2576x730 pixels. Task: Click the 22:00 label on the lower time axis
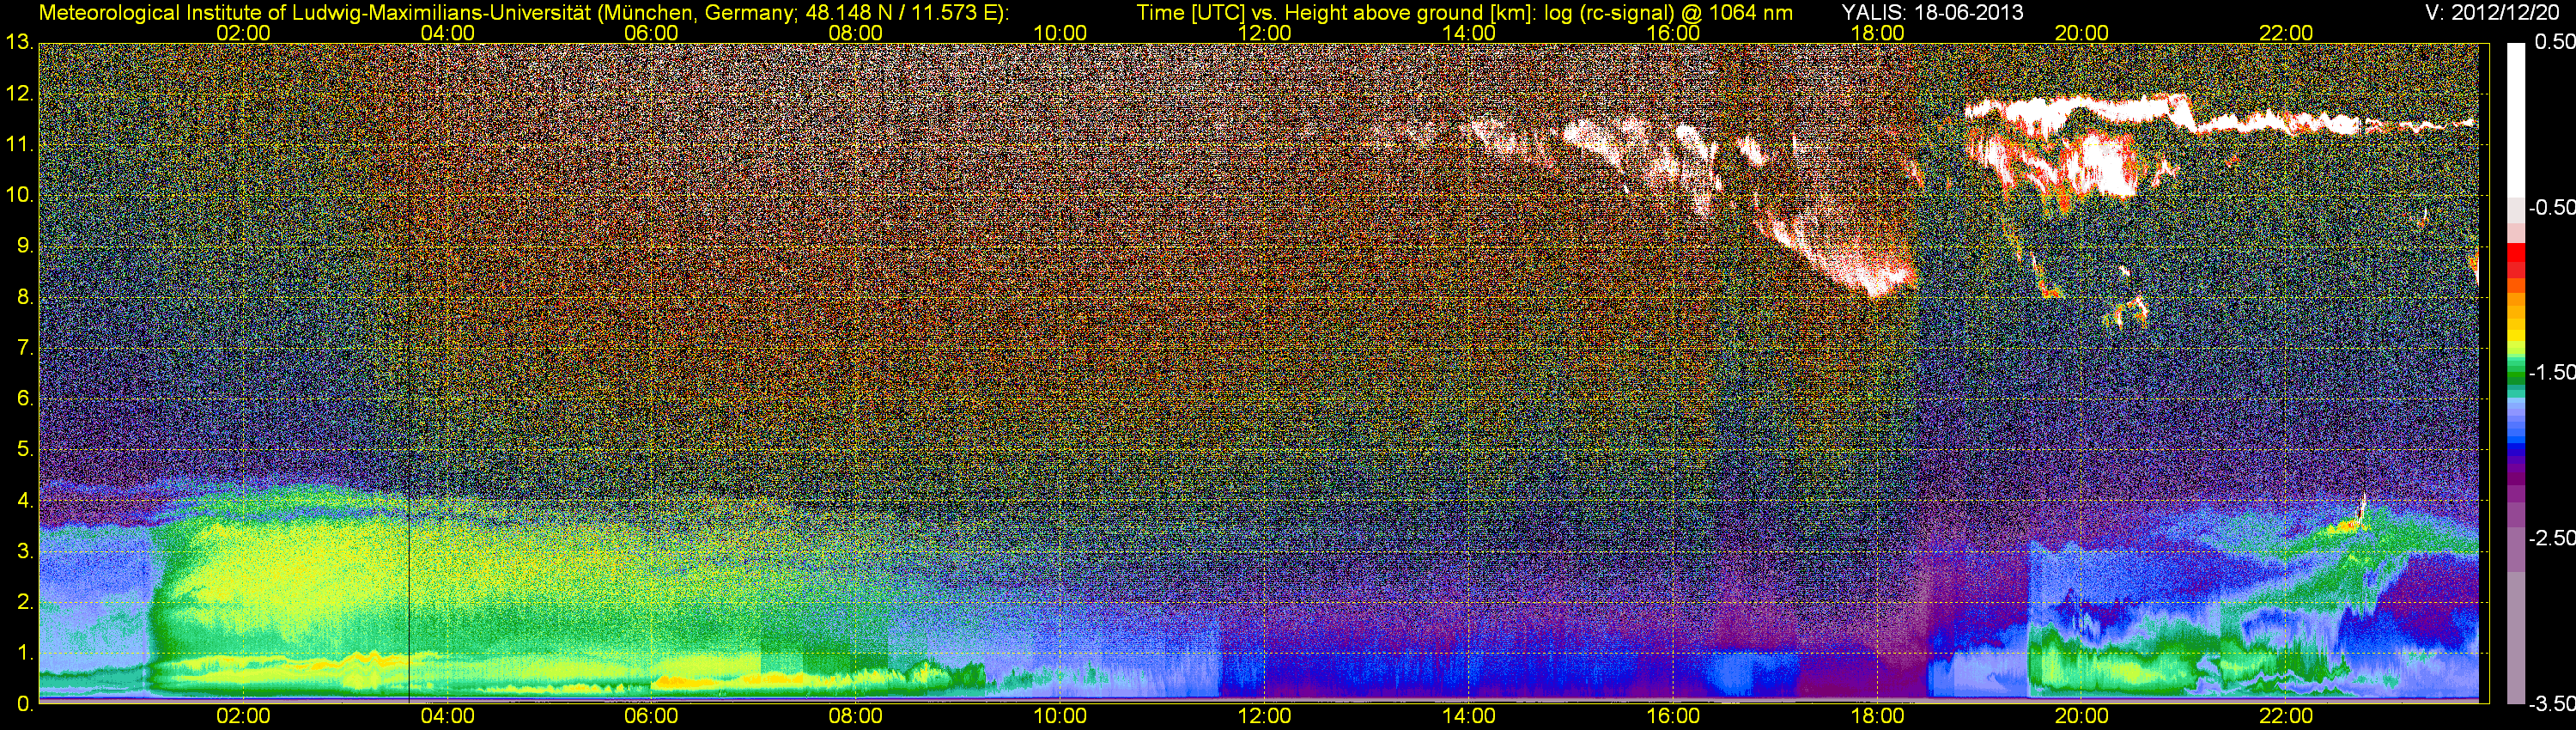(x=2286, y=716)
